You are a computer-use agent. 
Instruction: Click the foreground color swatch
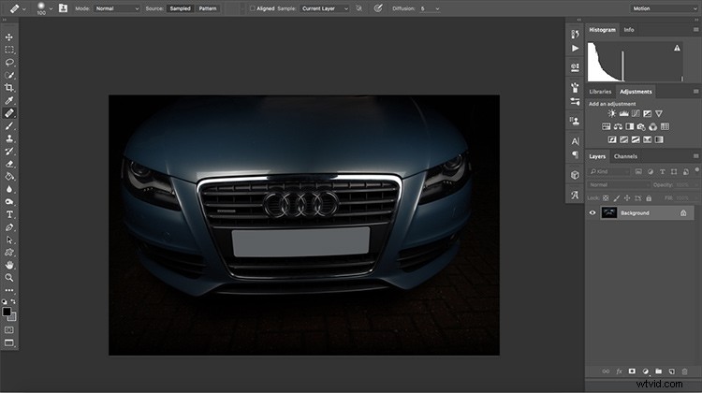[x=7, y=312]
